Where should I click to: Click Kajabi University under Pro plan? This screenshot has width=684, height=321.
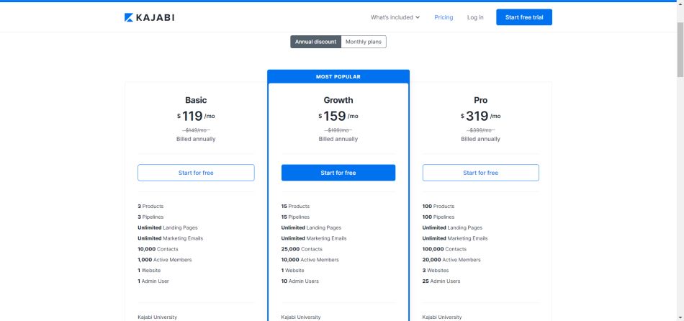pyautogui.click(x=442, y=317)
